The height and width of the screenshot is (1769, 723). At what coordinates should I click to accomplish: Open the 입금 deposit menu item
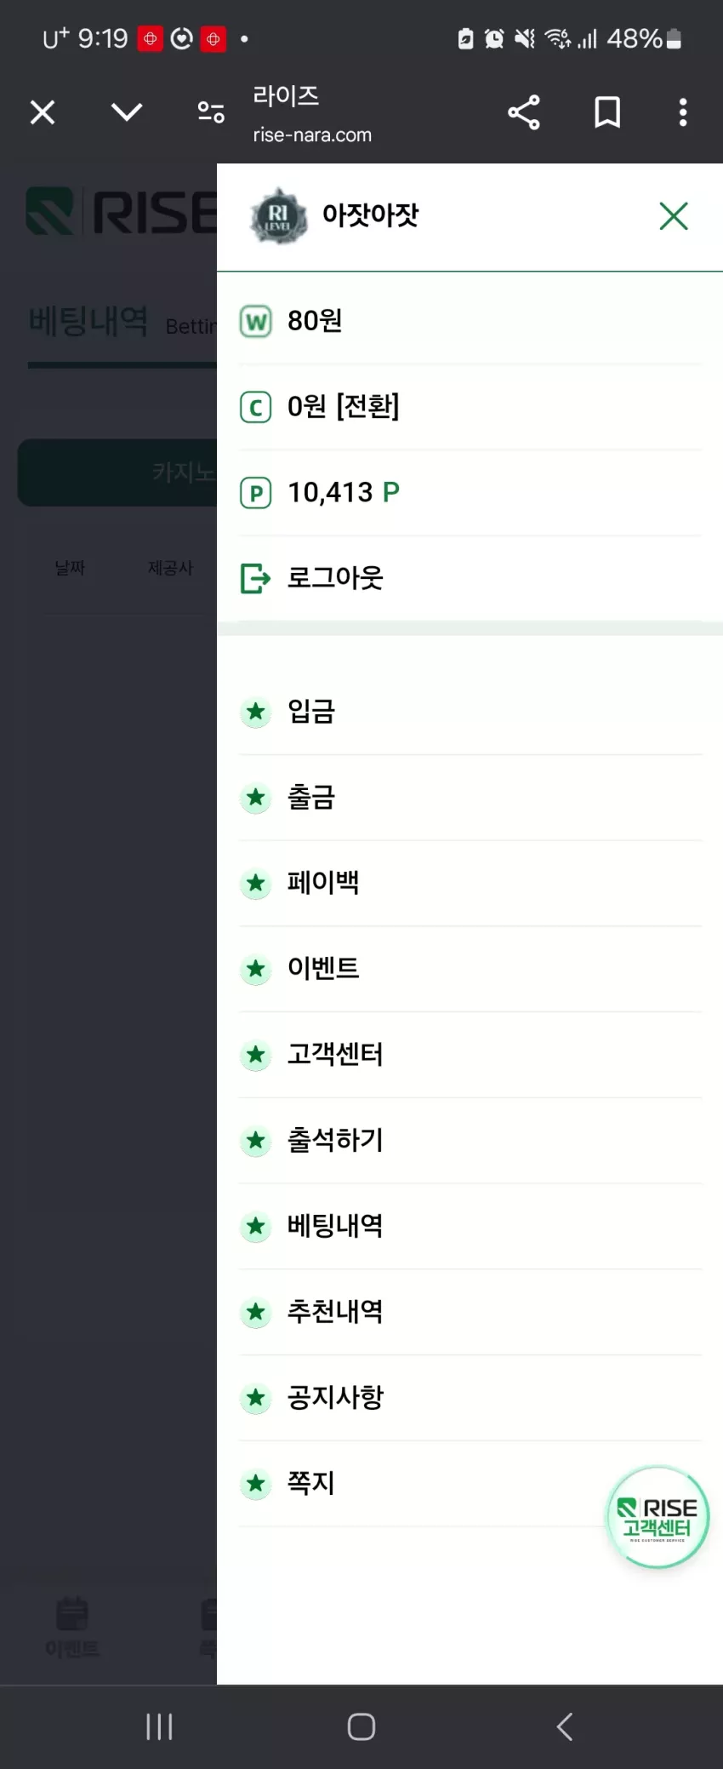point(470,712)
